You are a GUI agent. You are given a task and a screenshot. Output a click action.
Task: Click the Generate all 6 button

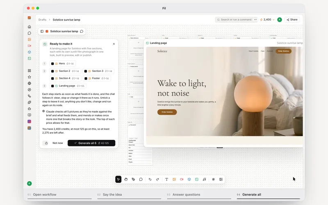tap(91, 143)
